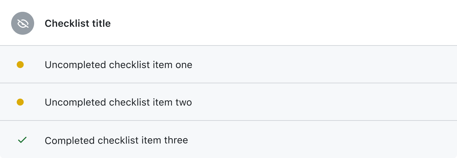The width and height of the screenshot is (457, 158).
Task: Collapse the checklist via its header row
Action: [x=228, y=23]
